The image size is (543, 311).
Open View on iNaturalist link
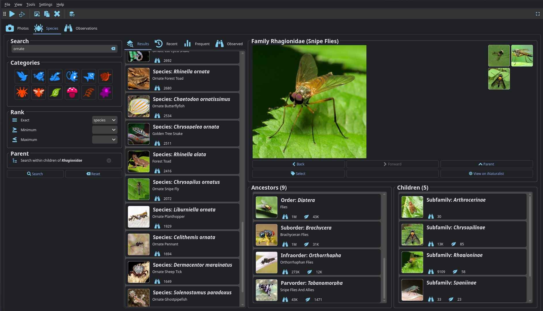486,173
